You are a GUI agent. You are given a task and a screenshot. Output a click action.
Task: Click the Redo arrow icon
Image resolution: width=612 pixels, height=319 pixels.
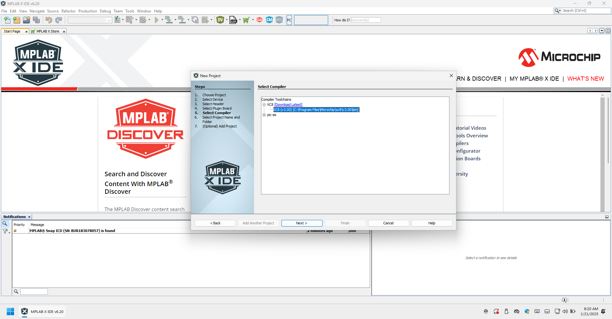click(59, 20)
